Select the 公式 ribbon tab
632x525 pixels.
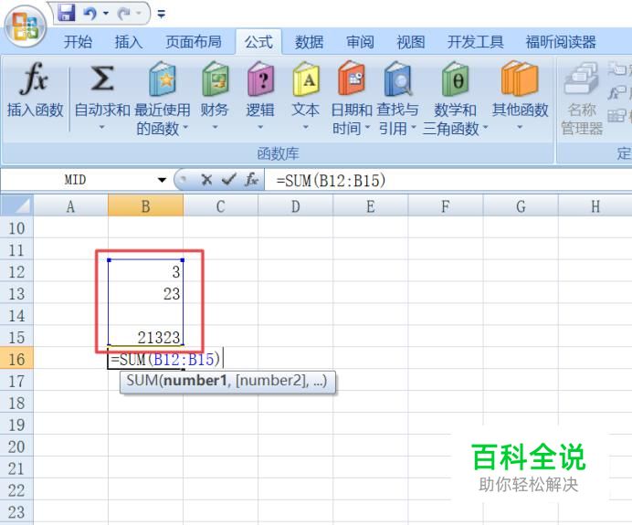coord(258,42)
